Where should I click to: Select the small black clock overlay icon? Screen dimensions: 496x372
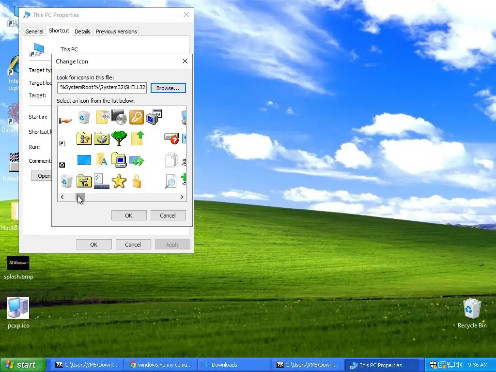[62, 165]
